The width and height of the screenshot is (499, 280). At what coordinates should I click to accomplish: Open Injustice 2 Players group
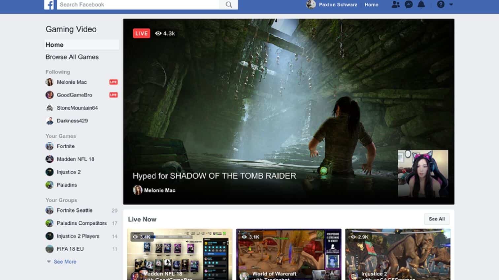click(78, 236)
